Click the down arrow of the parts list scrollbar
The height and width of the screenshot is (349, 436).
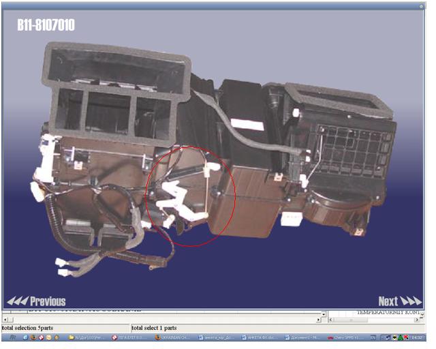pos(324,314)
